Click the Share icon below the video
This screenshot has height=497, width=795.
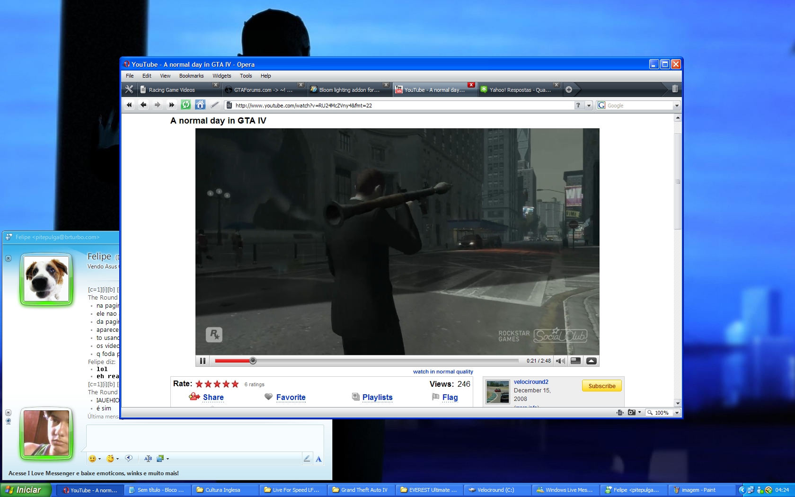[x=194, y=397]
